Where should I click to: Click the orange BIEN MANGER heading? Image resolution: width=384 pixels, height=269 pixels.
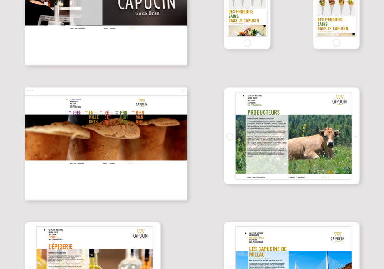click(x=140, y=117)
